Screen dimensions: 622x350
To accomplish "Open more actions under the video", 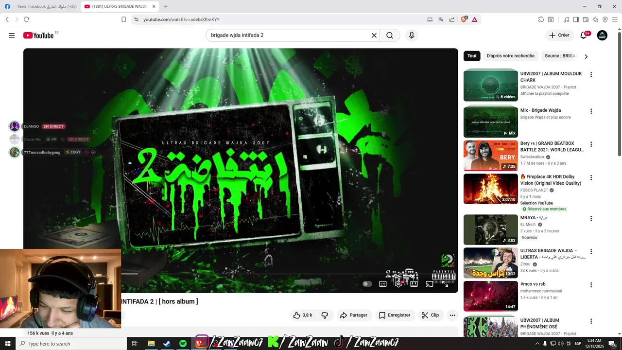I will click(452, 315).
